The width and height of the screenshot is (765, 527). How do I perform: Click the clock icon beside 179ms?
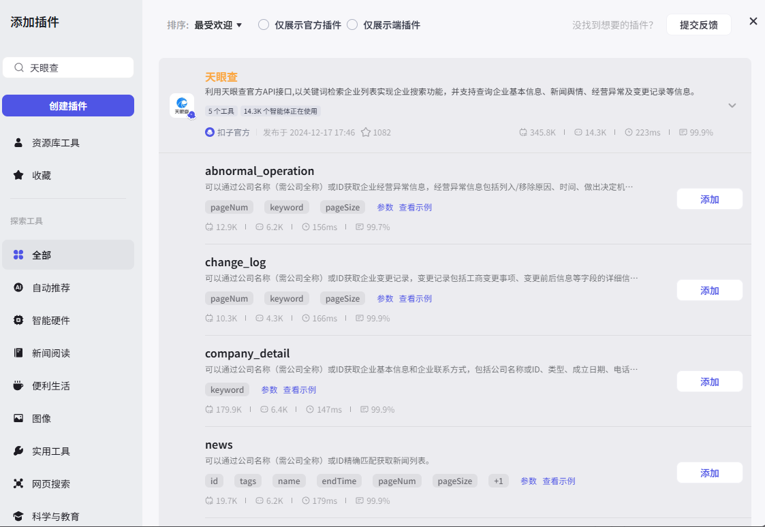[x=306, y=500]
